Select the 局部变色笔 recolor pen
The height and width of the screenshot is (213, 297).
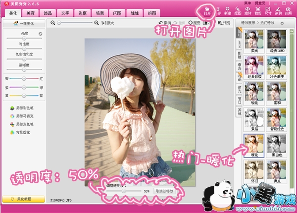click(x=22, y=124)
